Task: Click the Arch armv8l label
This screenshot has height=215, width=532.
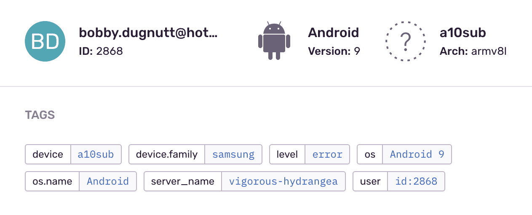Action: (x=473, y=51)
